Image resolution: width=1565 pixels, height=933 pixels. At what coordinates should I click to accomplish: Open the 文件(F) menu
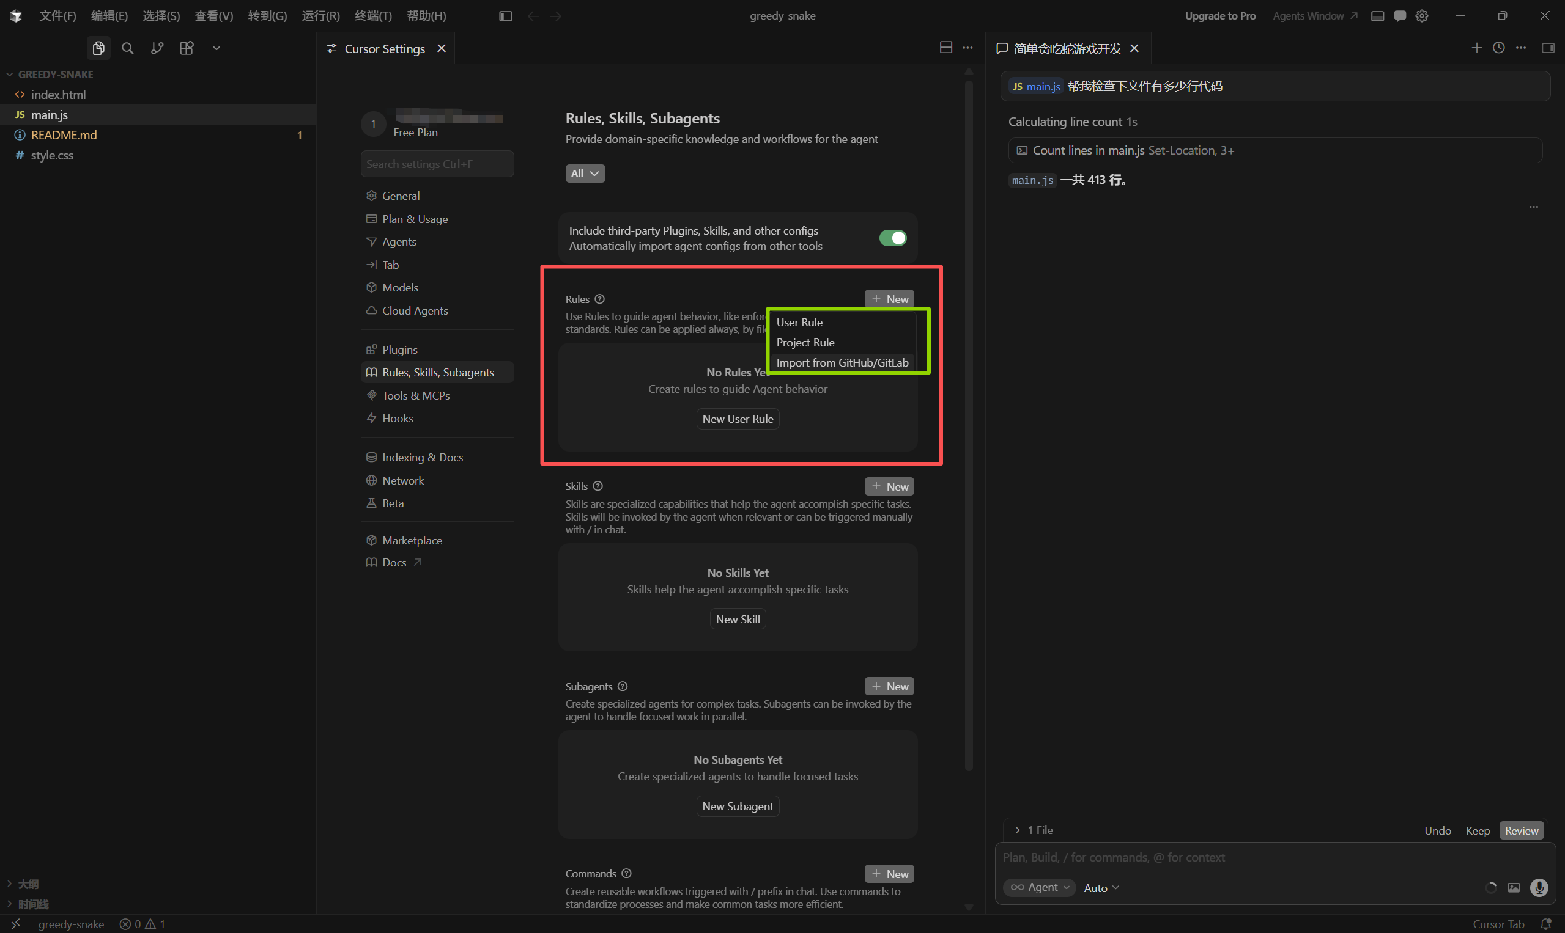point(57,16)
